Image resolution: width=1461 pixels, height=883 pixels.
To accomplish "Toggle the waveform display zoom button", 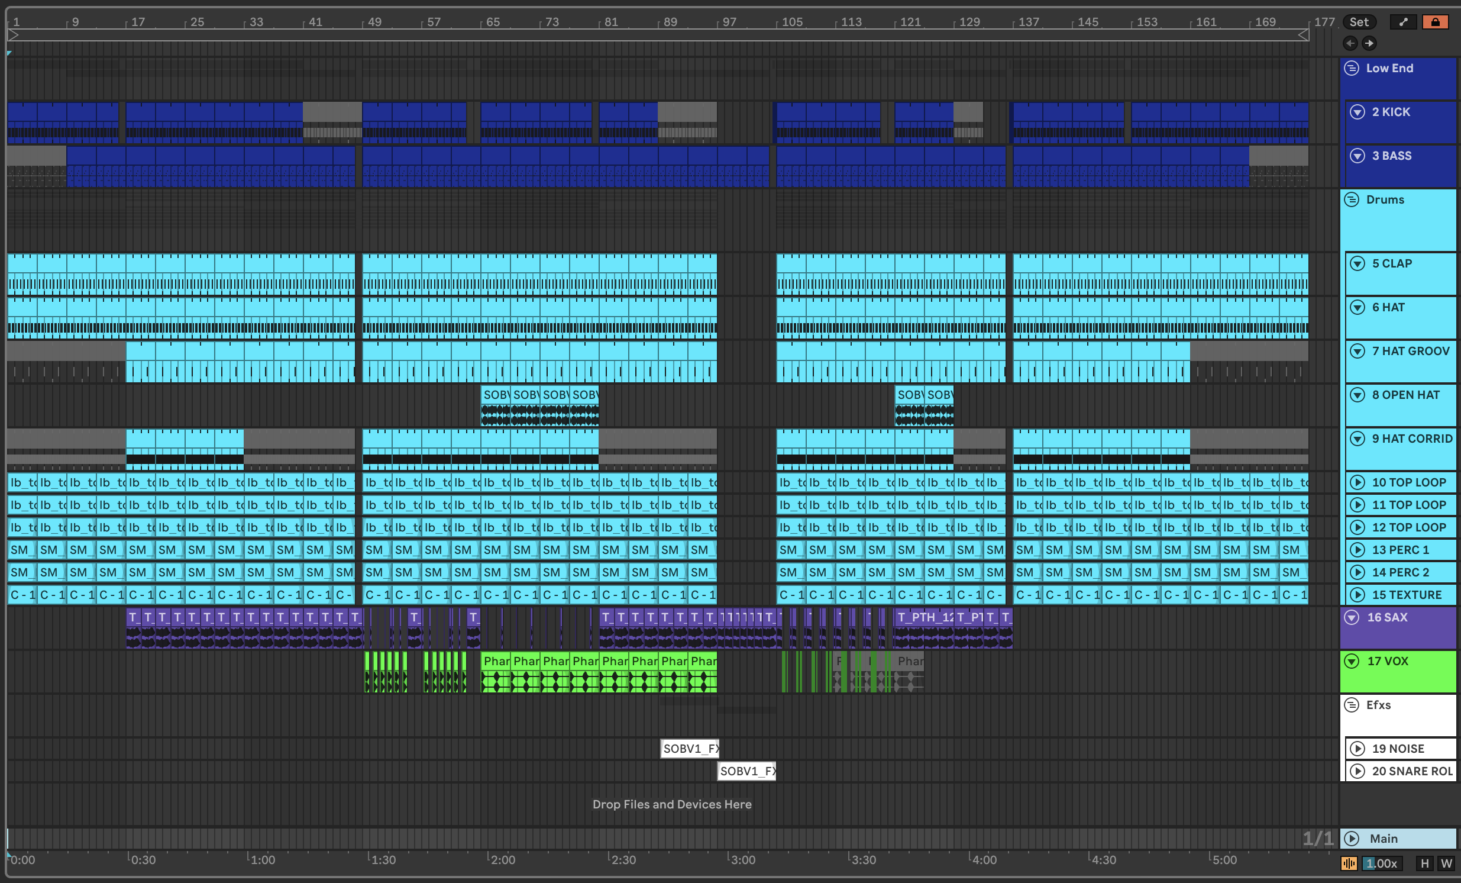I will coord(1349,863).
